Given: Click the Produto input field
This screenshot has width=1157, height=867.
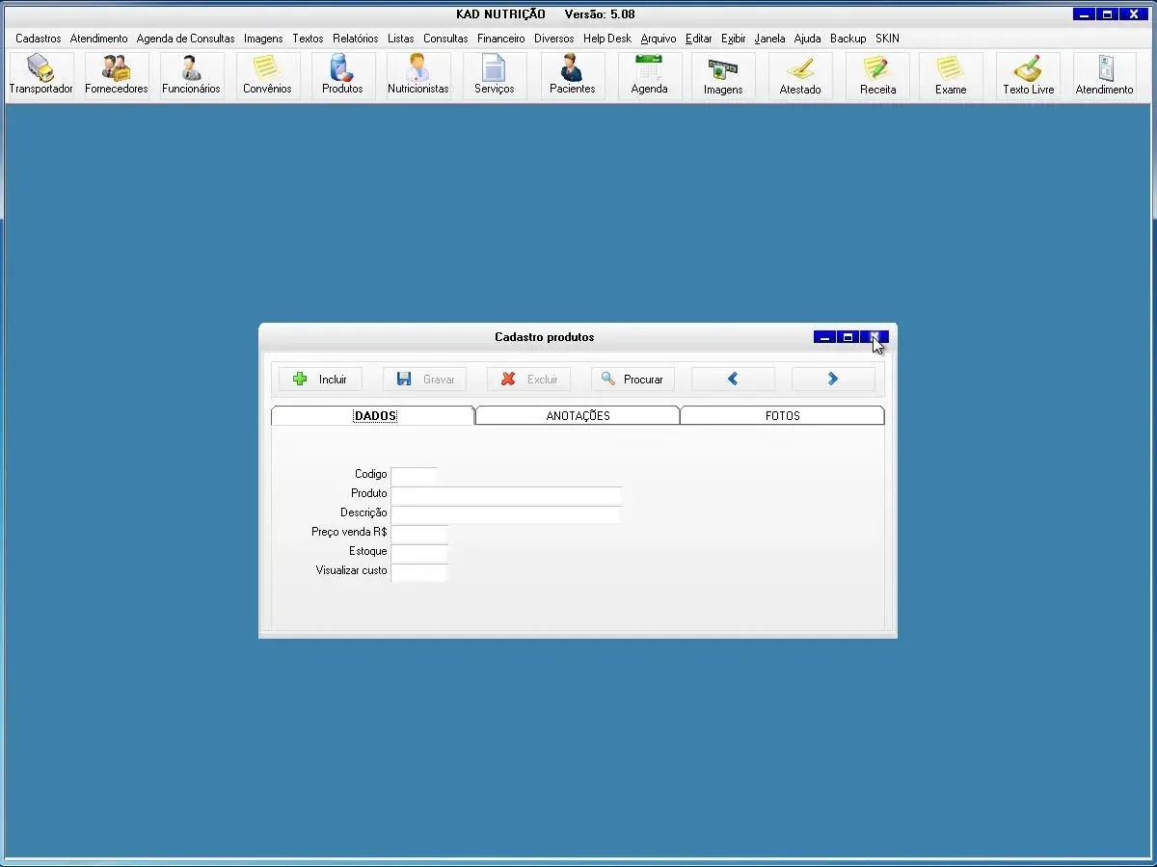Looking at the screenshot, I should click(x=506, y=494).
